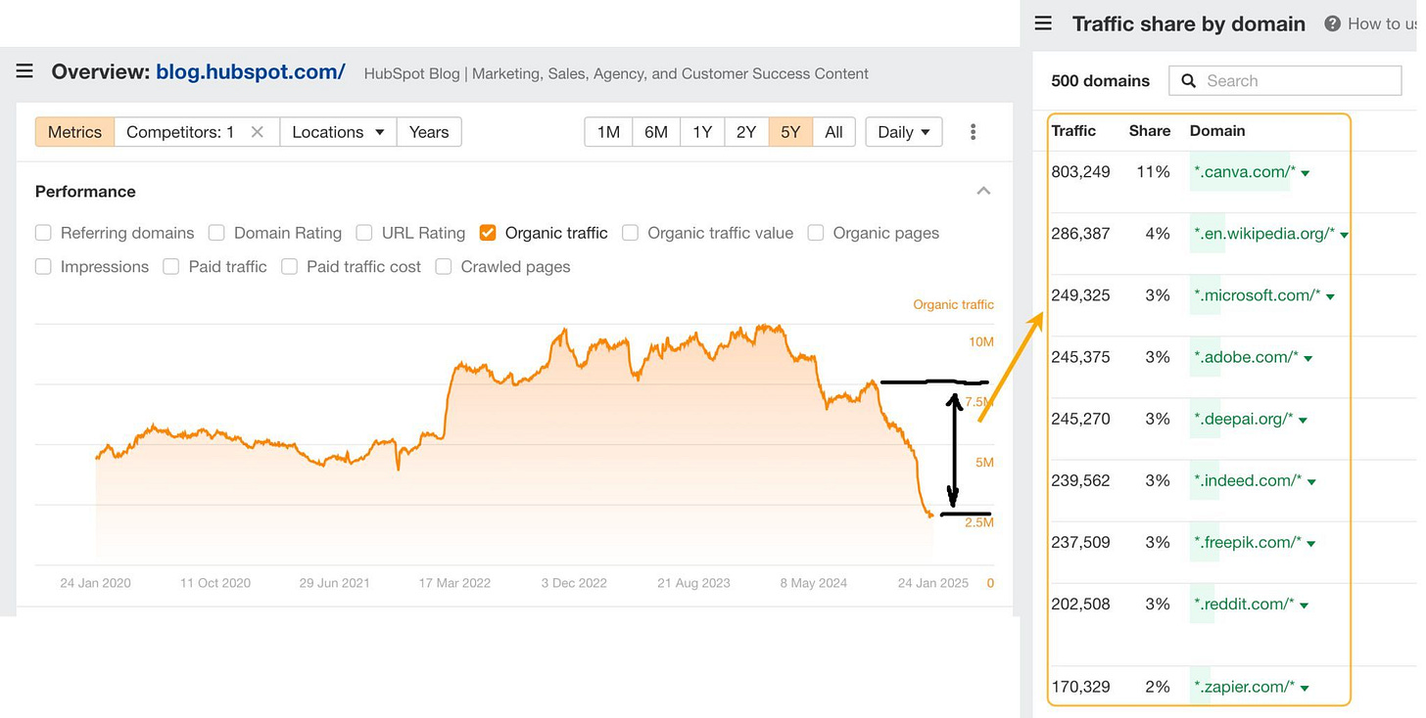Enable the Domain Rating checkbox
Screen dimensions: 1426x718
tap(216, 233)
